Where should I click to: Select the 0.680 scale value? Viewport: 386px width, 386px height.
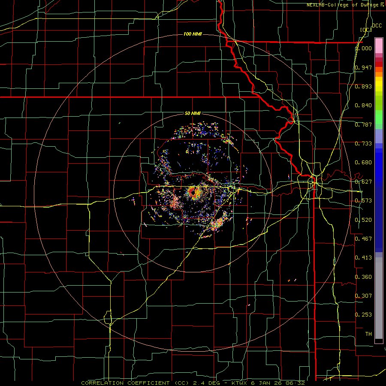[363, 163]
